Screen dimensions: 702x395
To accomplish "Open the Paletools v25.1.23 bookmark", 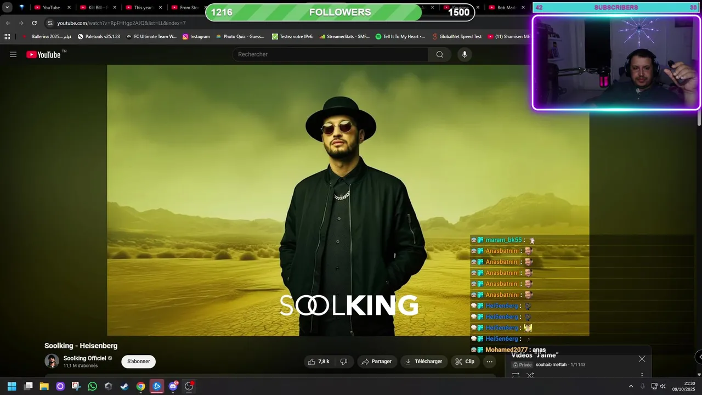I will (99, 37).
